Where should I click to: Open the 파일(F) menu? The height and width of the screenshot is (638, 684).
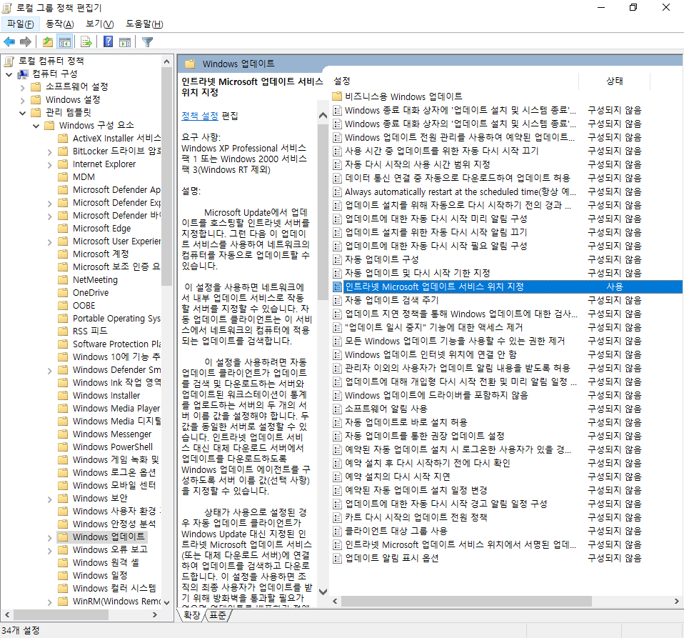(x=21, y=24)
